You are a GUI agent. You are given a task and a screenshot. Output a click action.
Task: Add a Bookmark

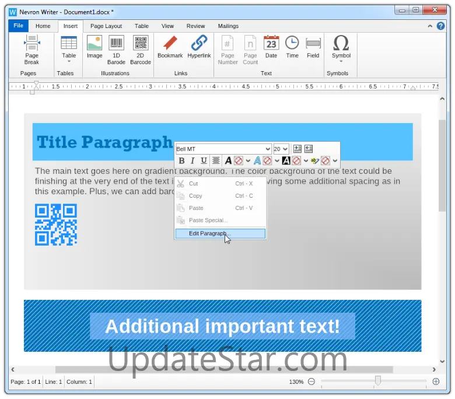170,47
